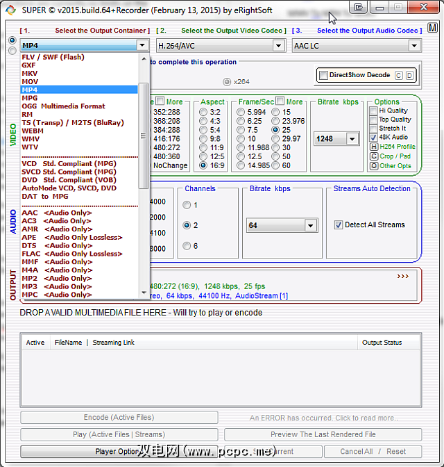The height and width of the screenshot is (467, 444).
Task: Click the >>> arrows in the output panel
Action: pyautogui.click(x=403, y=276)
